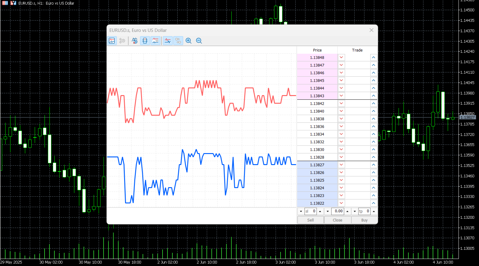Click the 0.00 volume input field
The height and width of the screenshot is (266, 479).
pos(337,211)
